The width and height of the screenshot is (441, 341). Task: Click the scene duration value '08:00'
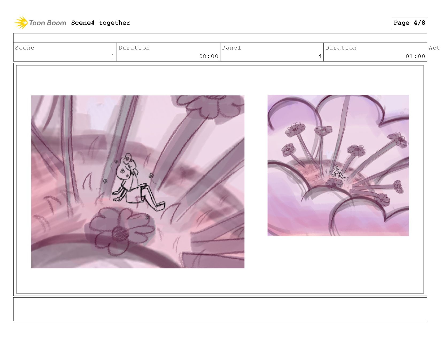[x=209, y=56]
